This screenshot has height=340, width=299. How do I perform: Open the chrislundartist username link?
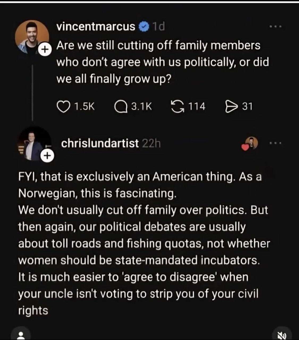[100, 144]
